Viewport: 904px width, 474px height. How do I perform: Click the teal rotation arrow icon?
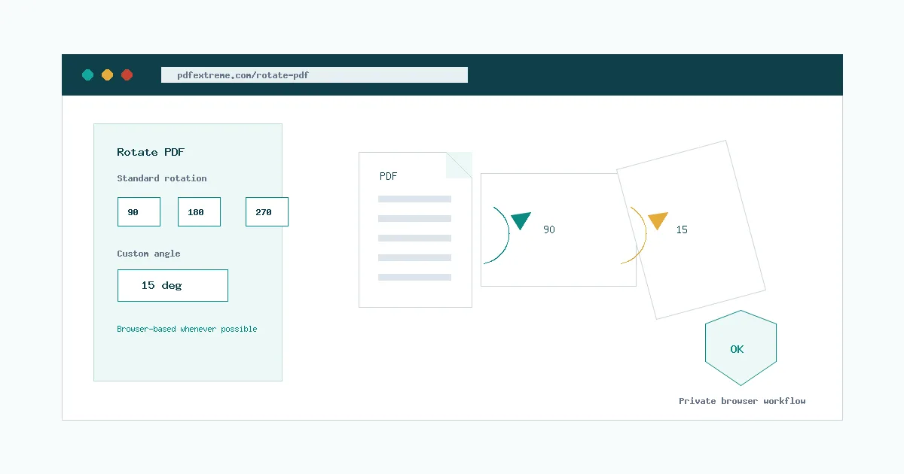(521, 220)
